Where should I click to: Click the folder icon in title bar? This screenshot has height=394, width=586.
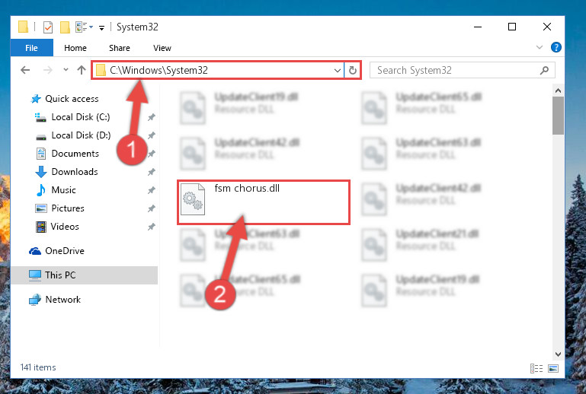click(x=23, y=27)
